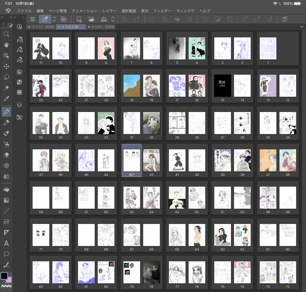Image resolution: width=306 pixels, height=292 pixels.
Task: Select page 71 chibi characters thumbnail
Action: tap(41, 235)
